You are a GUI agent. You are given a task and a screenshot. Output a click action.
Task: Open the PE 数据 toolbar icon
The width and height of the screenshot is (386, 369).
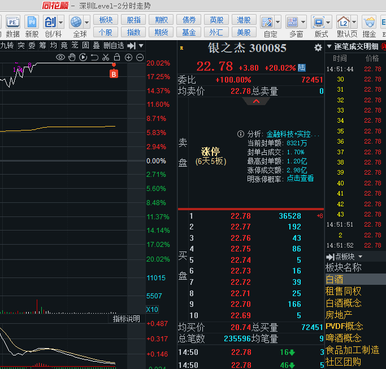pyautogui.click(x=12, y=26)
